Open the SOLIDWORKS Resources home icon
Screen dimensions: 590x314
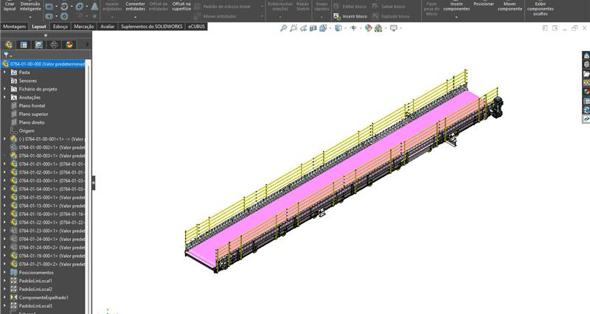click(x=586, y=56)
